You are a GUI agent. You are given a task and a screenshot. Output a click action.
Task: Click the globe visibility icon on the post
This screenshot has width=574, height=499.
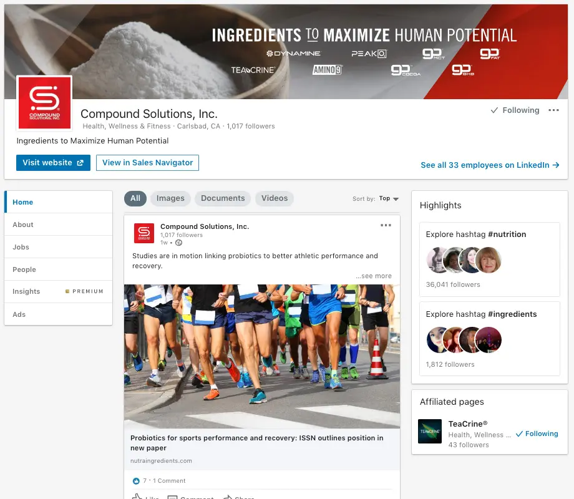178,243
